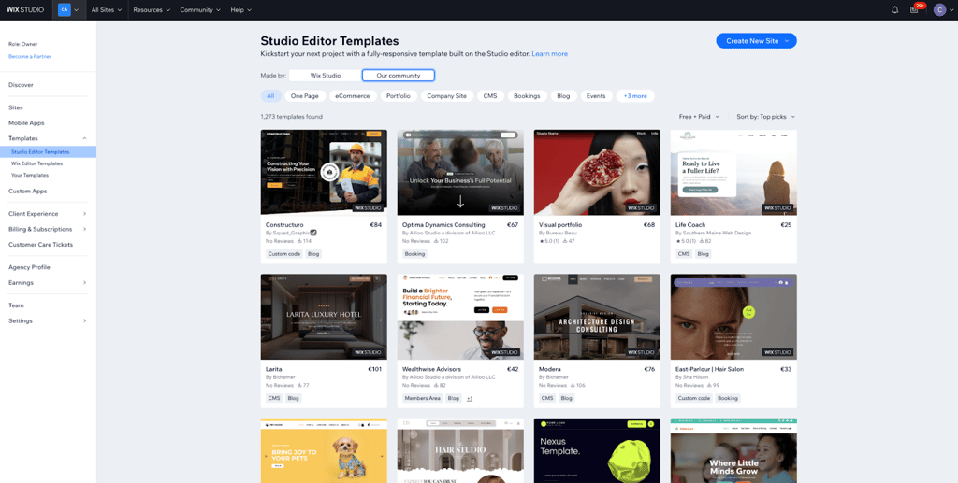Click Wealthwise Advisors +1 more tags
The width and height of the screenshot is (958, 483).
click(470, 398)
